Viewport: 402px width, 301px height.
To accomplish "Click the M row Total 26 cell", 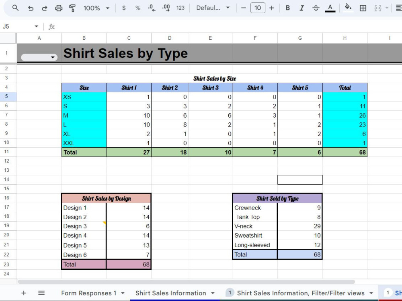I will 345,115.
